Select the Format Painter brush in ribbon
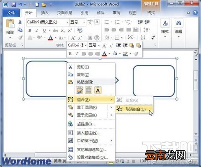The image size is (201, 167). click(x=20, y=38)
